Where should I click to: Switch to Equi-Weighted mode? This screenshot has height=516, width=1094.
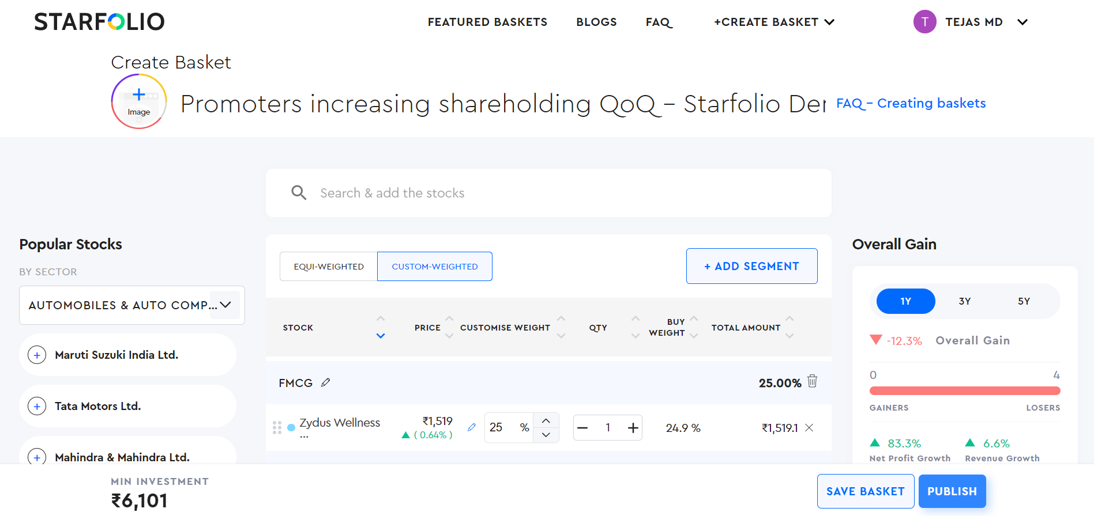tap(329, 267)
